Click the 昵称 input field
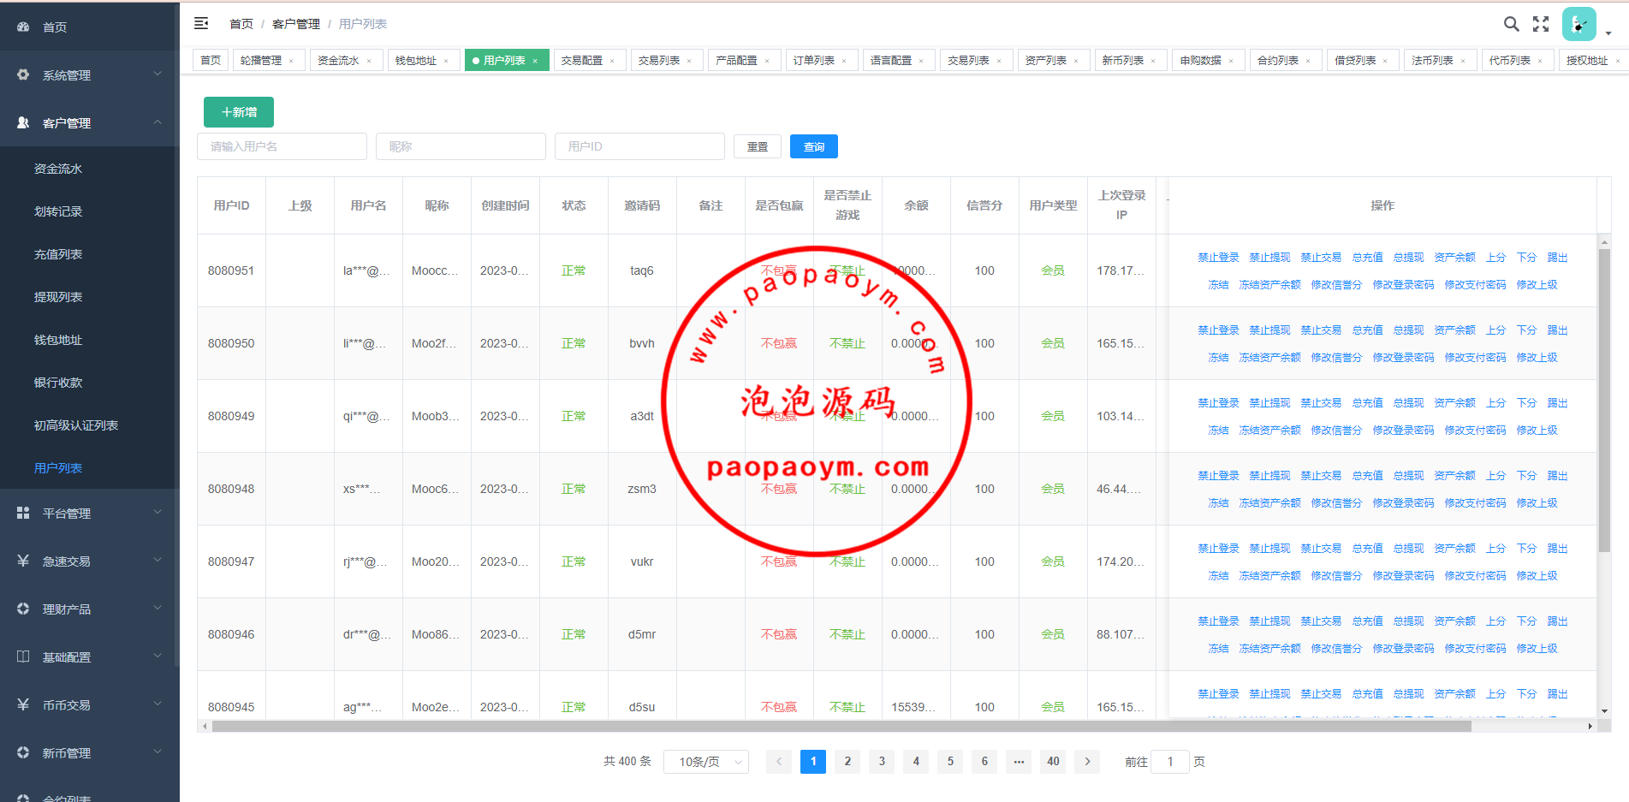The width and height of the screenshot is (1629, 802). pyautogui.click(x=461, y=146)
